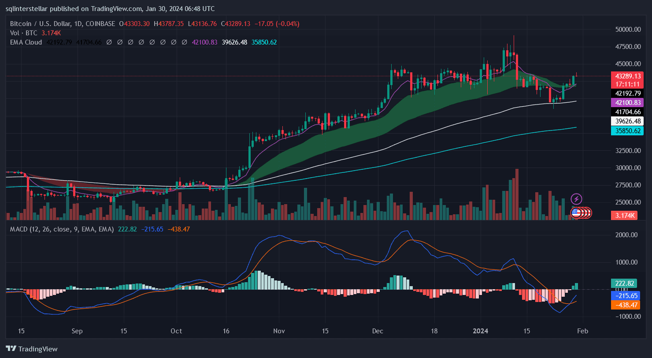Click the first ∅ symbol in EMA Cloud legend

click(109, 42)
